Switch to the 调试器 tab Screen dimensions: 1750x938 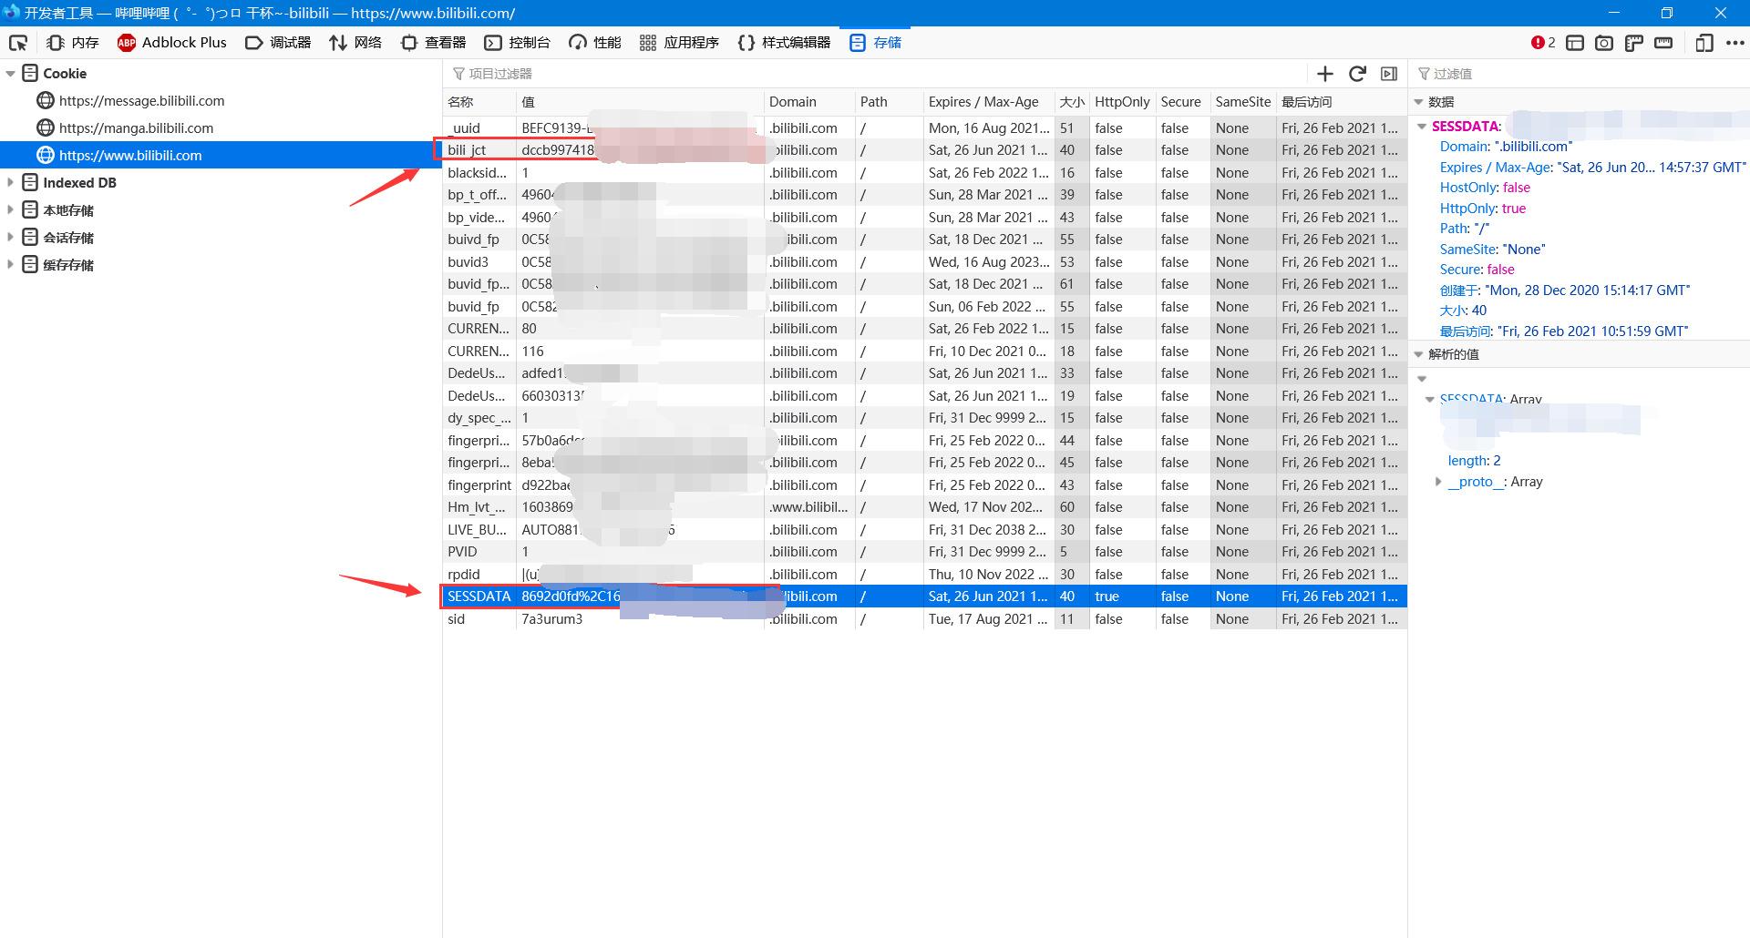tap(278, 43)
